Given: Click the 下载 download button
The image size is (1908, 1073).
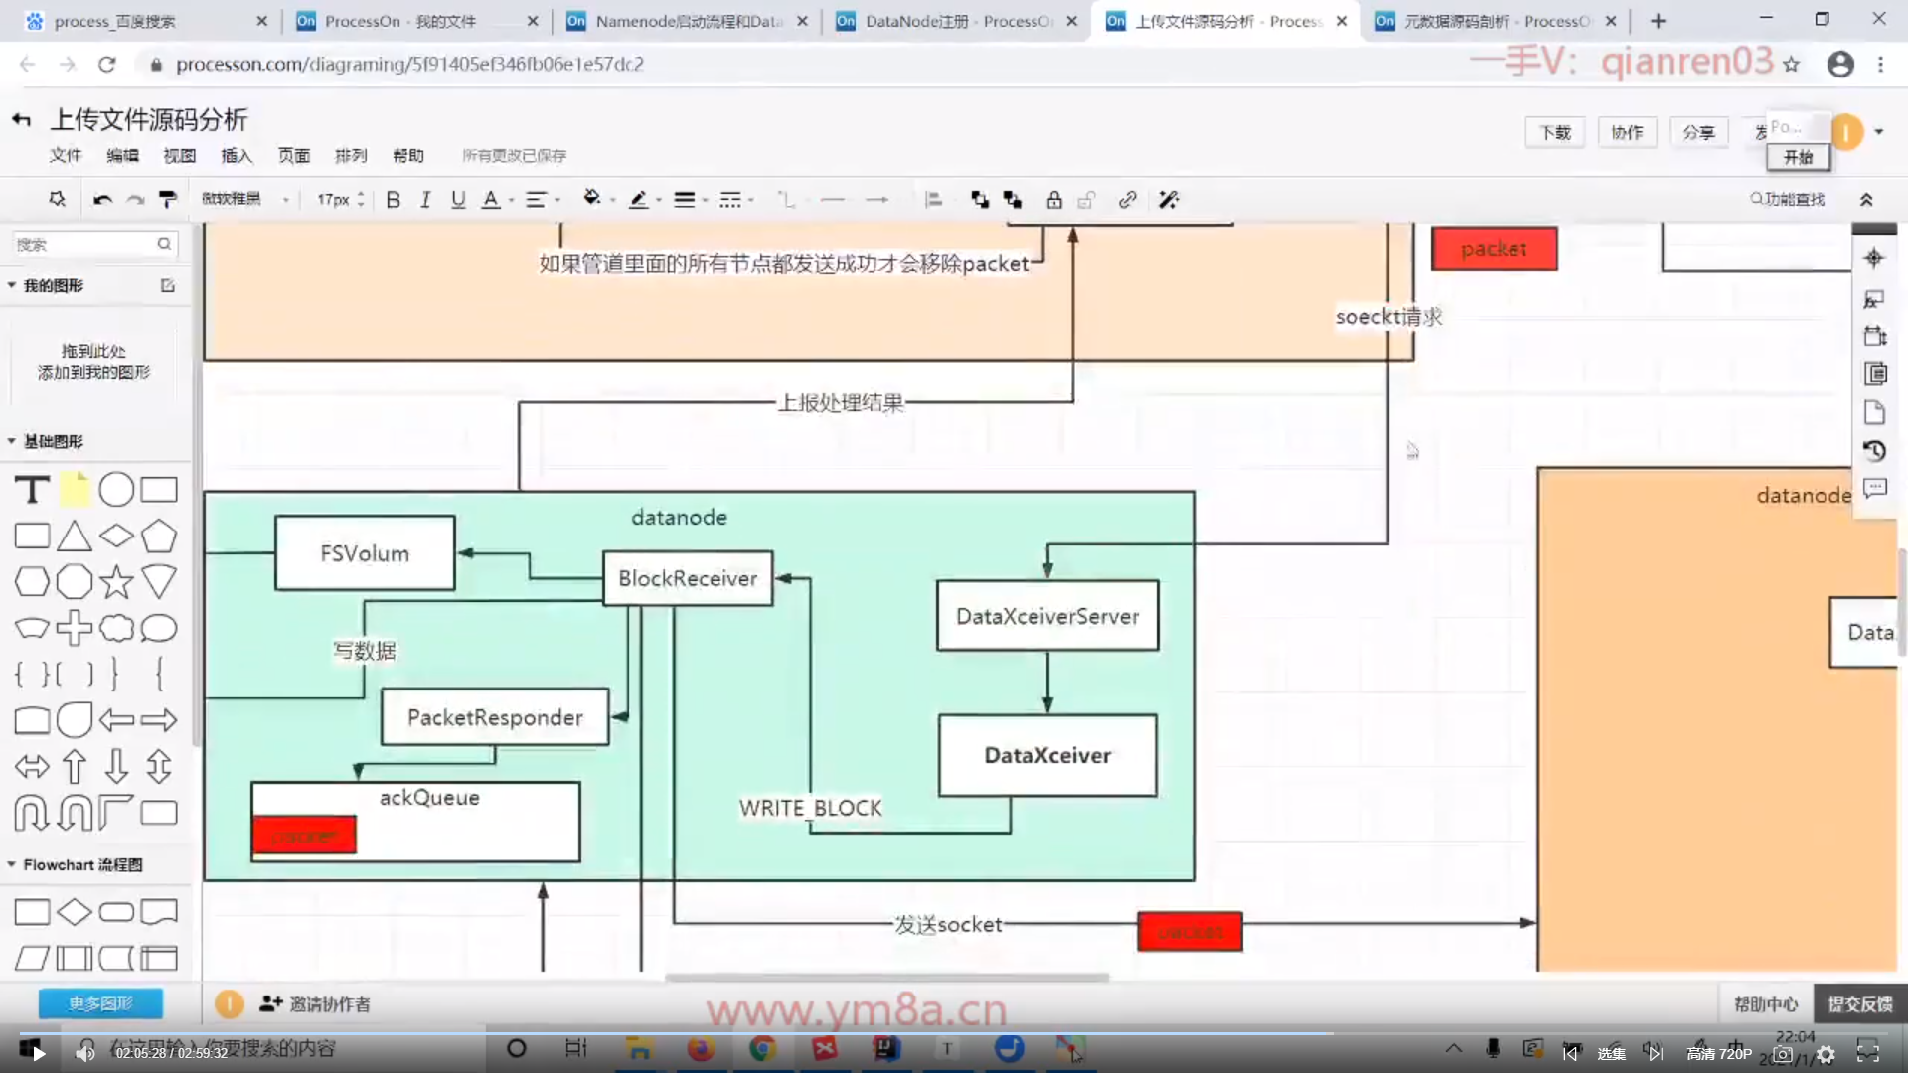Looking at the screenshot, I should pyautogui.click(x=1555, y=133).
